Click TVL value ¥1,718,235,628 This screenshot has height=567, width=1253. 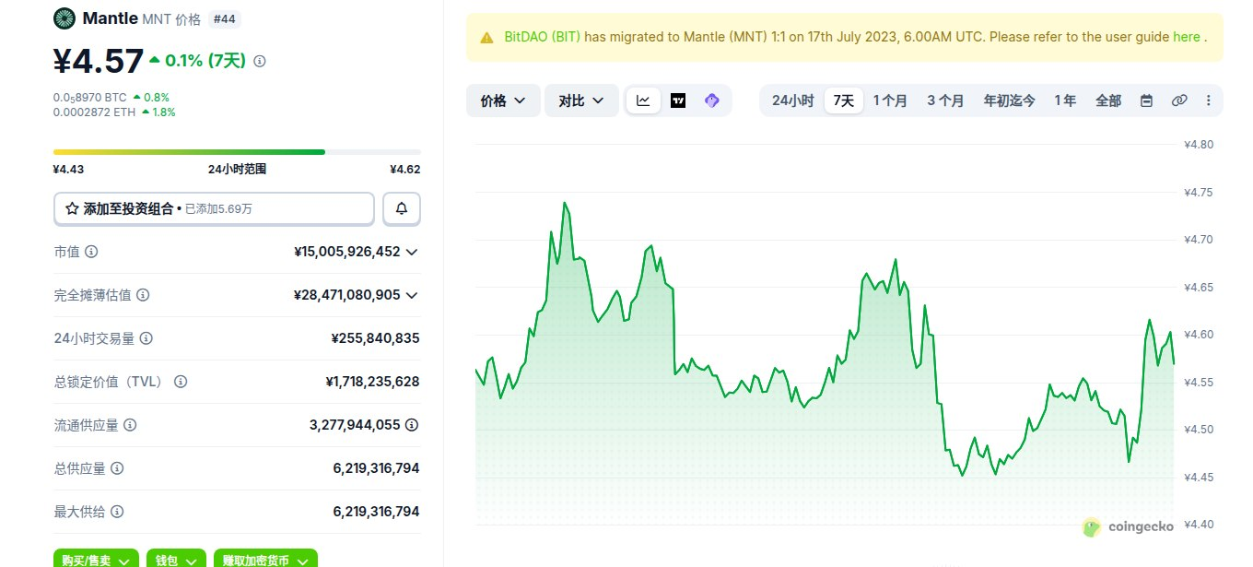click(373, 382)
